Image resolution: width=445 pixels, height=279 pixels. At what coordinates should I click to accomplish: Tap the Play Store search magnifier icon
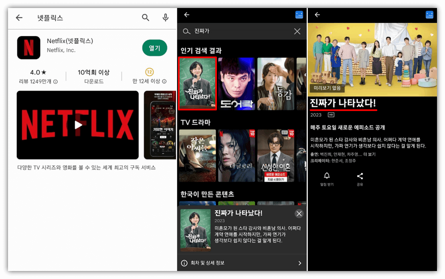click(x=146, y=18)
